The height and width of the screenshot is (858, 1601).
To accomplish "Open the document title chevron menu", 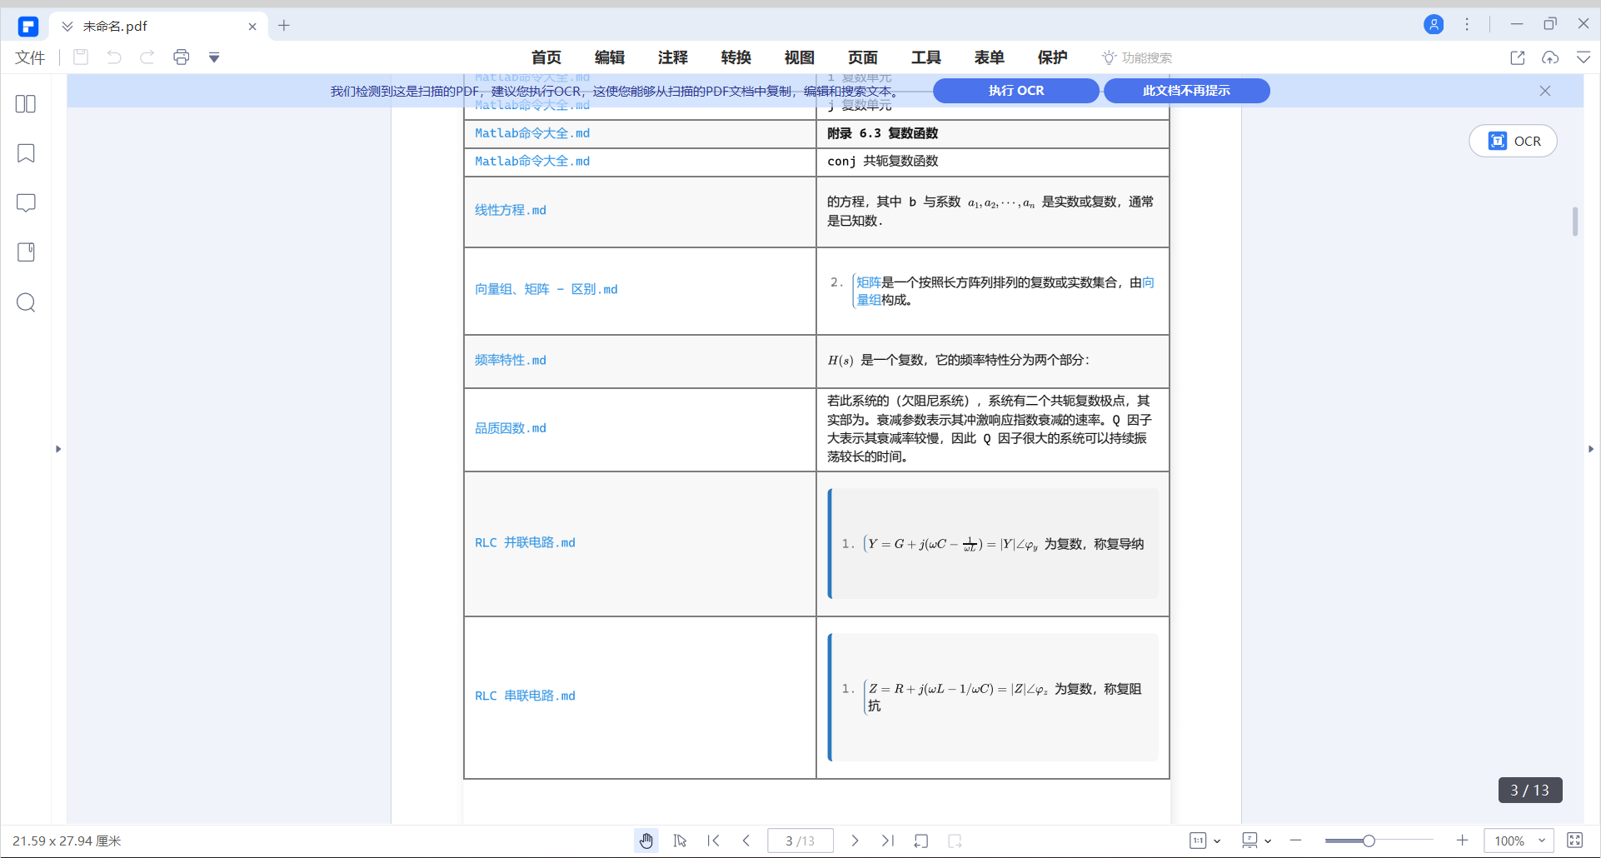I will (67, 26).
